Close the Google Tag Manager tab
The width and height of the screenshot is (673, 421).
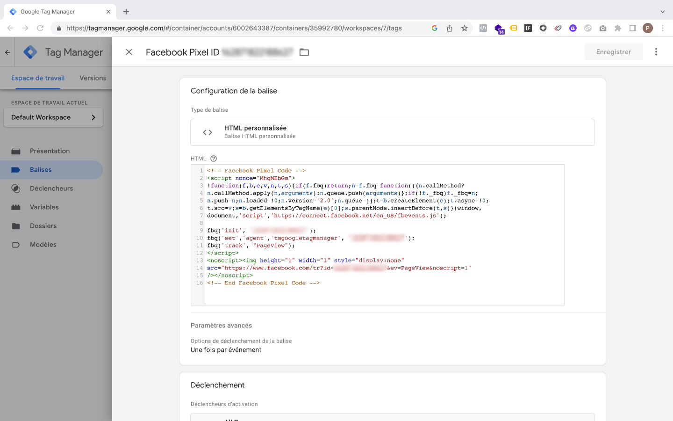[108, 12]
